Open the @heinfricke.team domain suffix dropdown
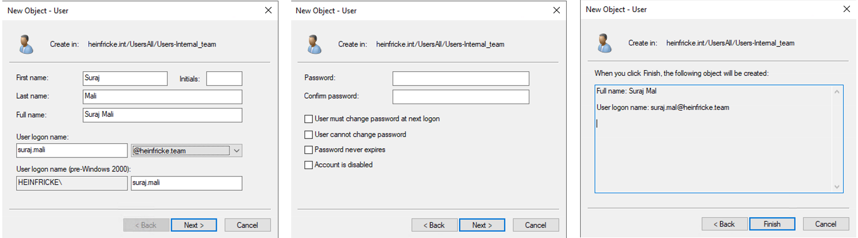 pos(236,151)
